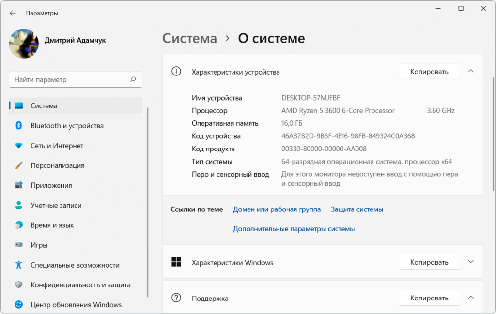Click the Gaming controller icon

[19, 245]
